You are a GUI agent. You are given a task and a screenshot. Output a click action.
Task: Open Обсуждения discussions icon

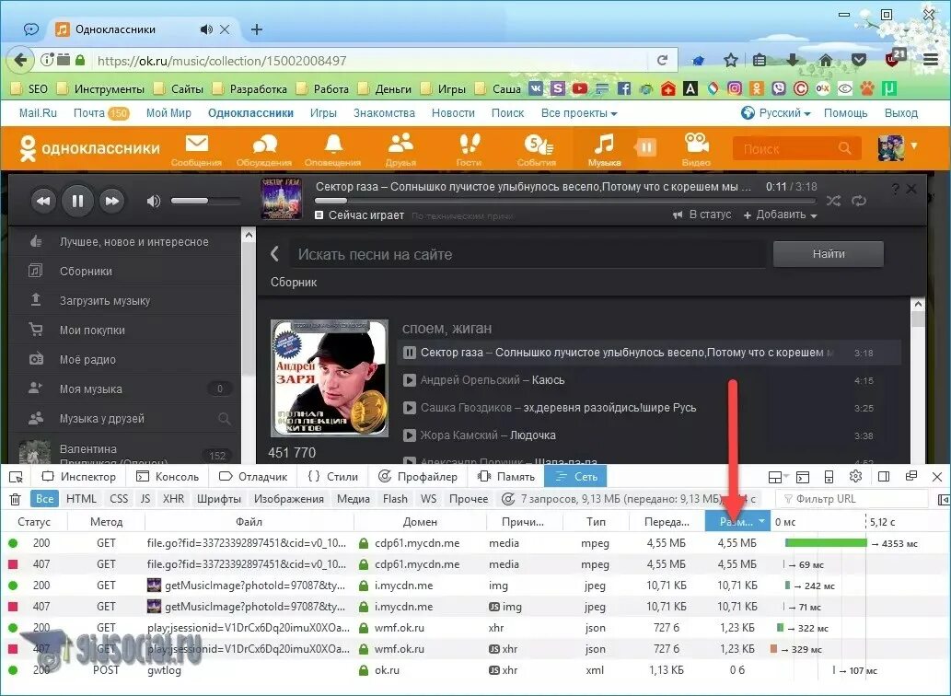[264, 150]
